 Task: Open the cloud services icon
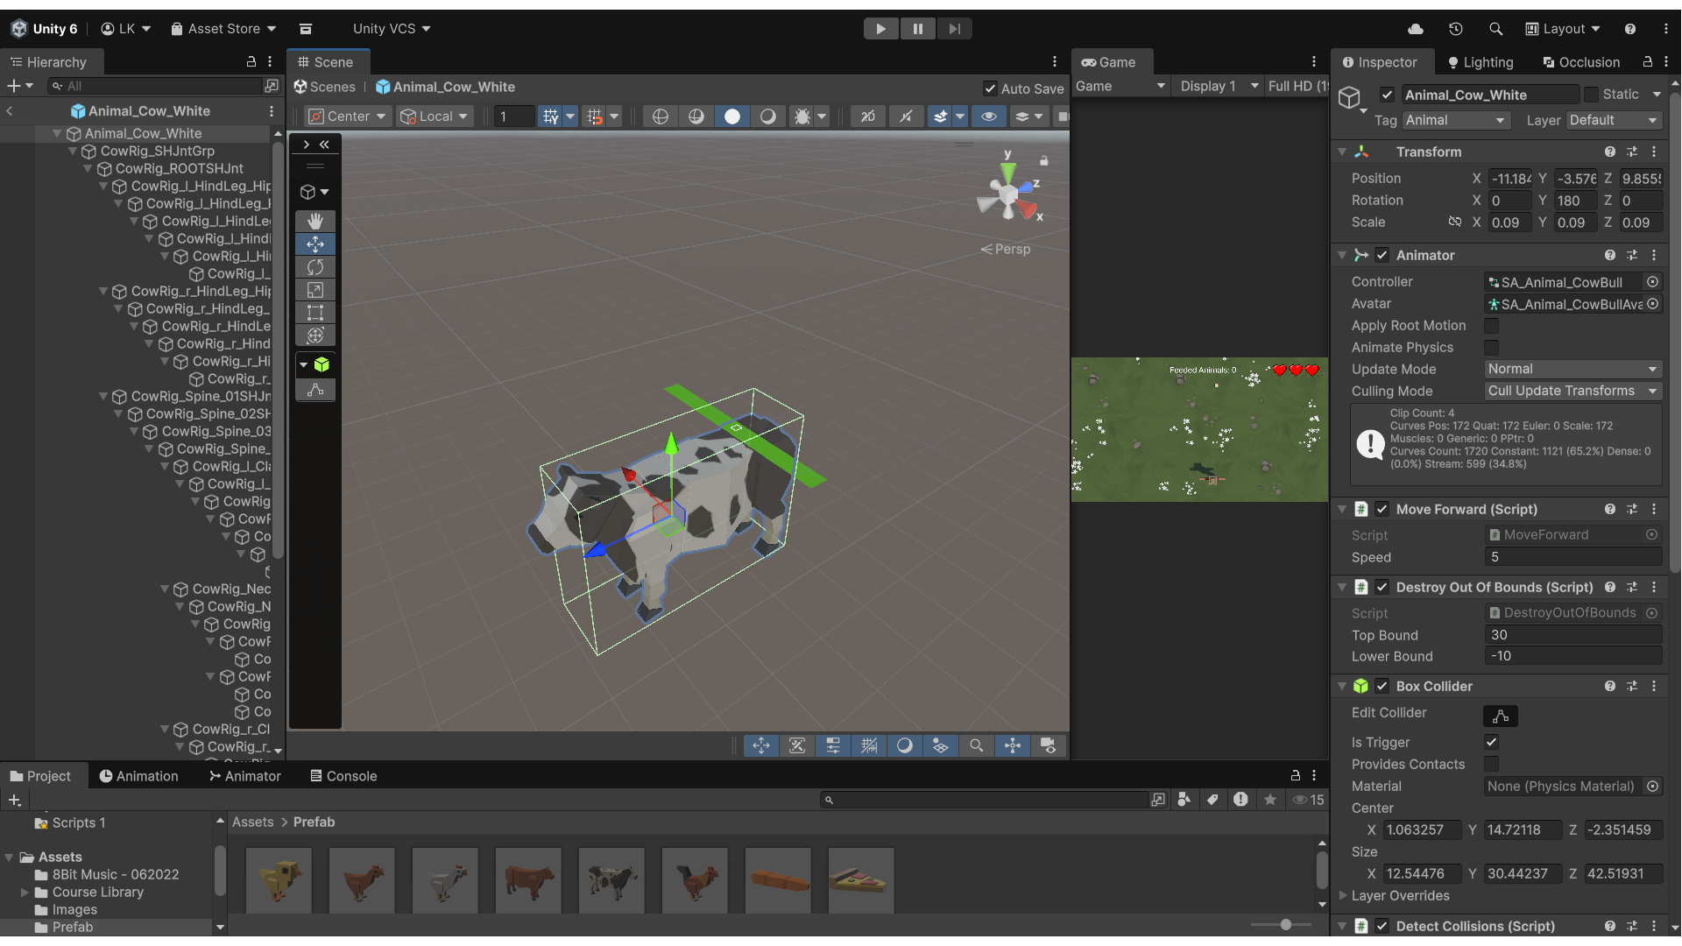click(1416, 29)
